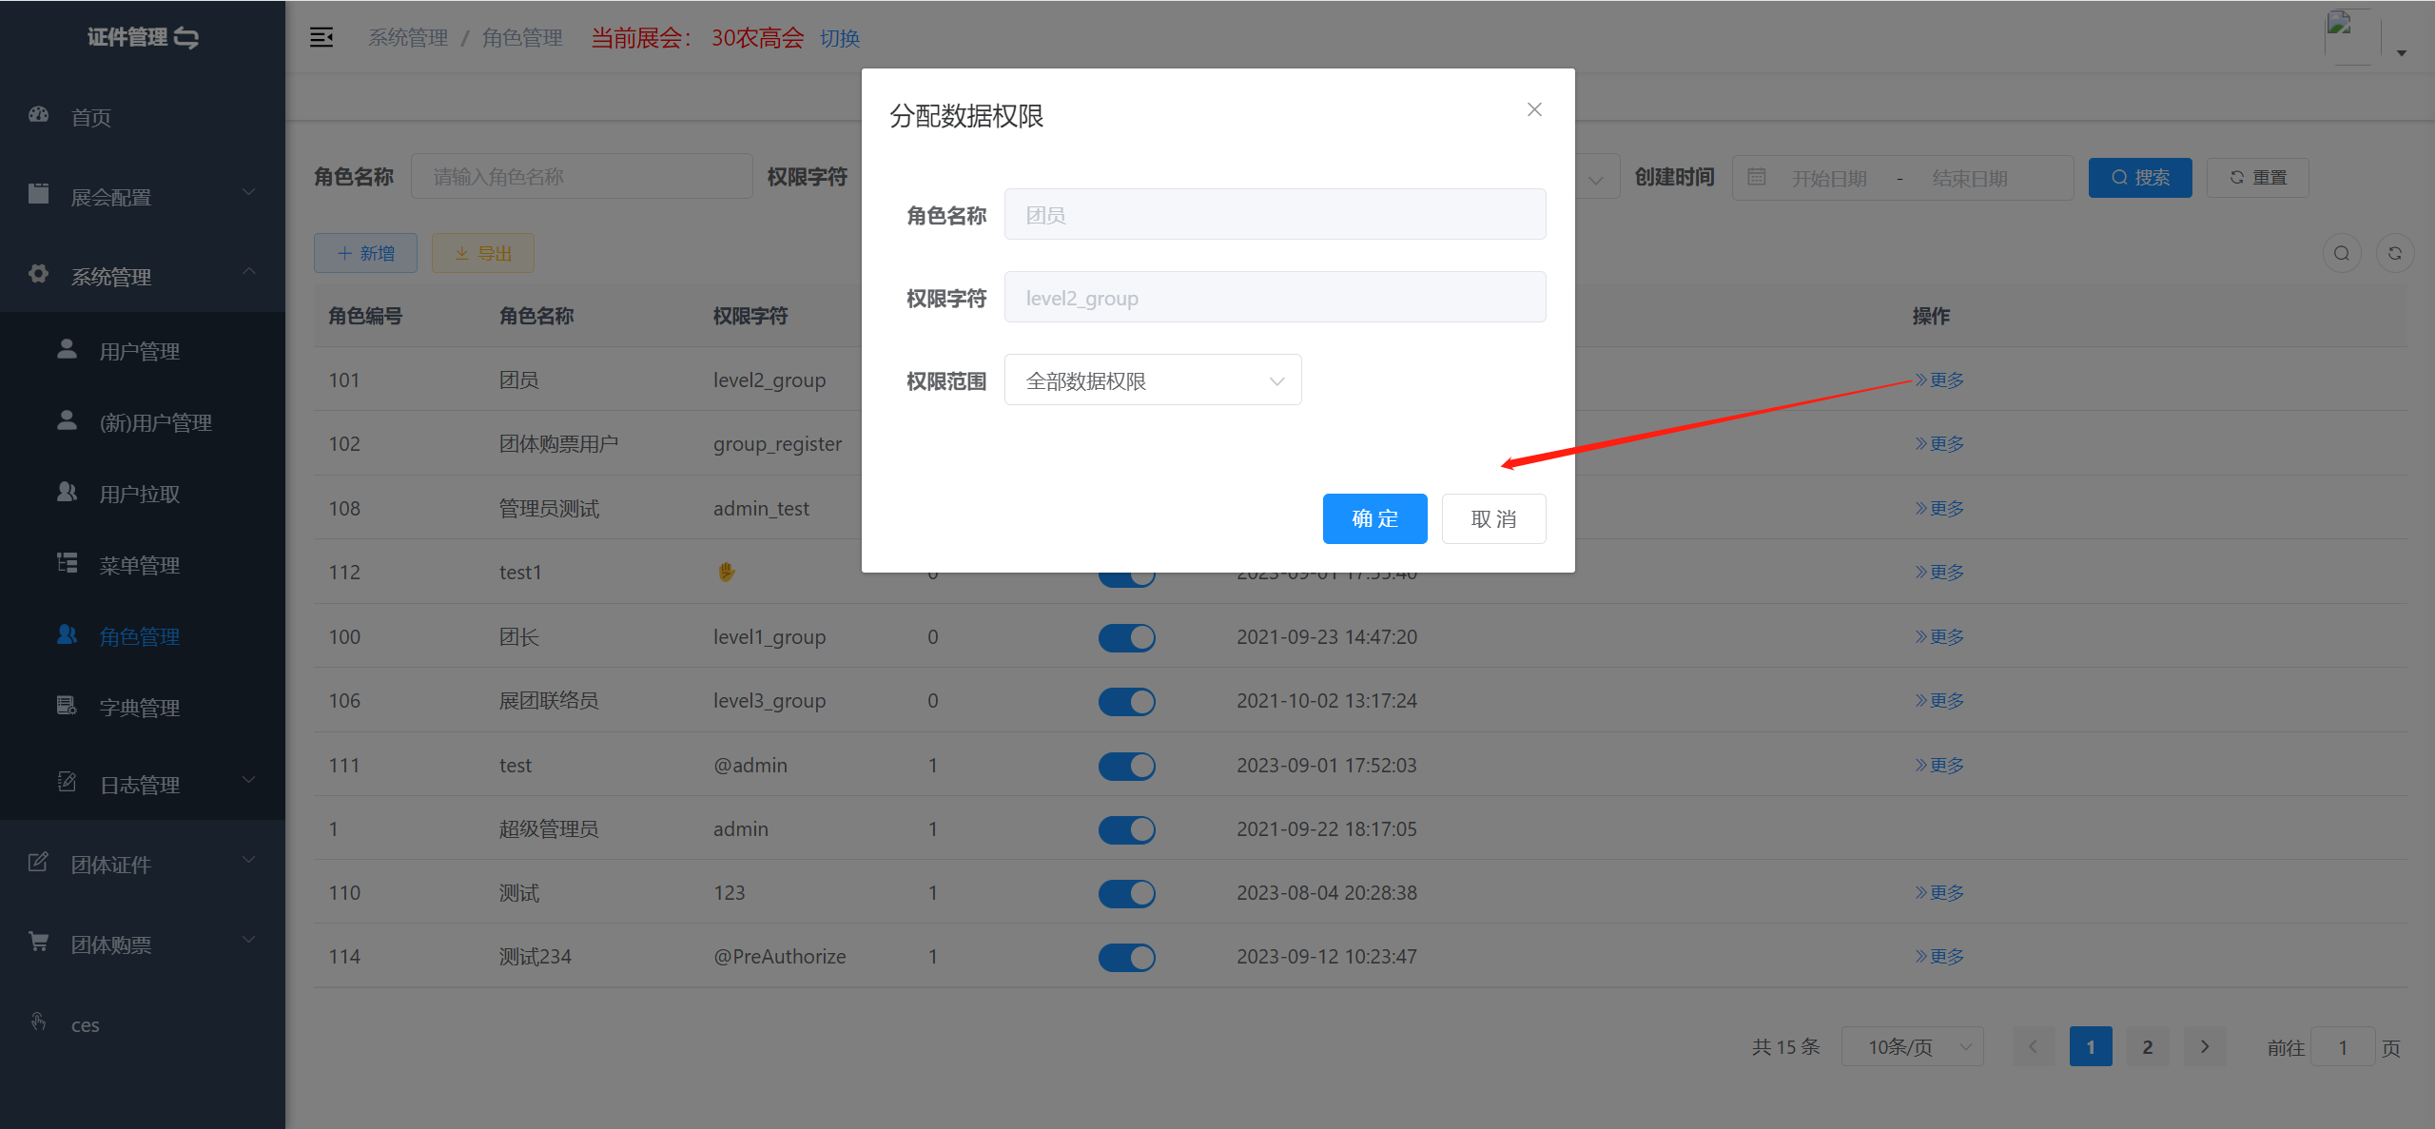This screenshot has height=1129, width=2435.
Task: Click the 证件管理 swap arrows icon
Action: pos(186,38)
